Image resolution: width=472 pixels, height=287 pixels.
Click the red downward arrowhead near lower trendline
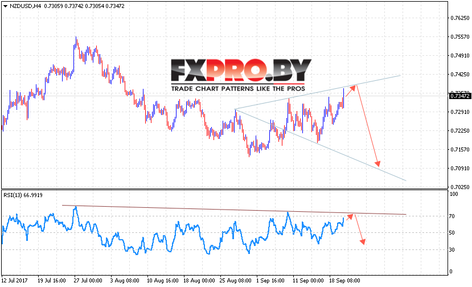click(x=377, y=163)
